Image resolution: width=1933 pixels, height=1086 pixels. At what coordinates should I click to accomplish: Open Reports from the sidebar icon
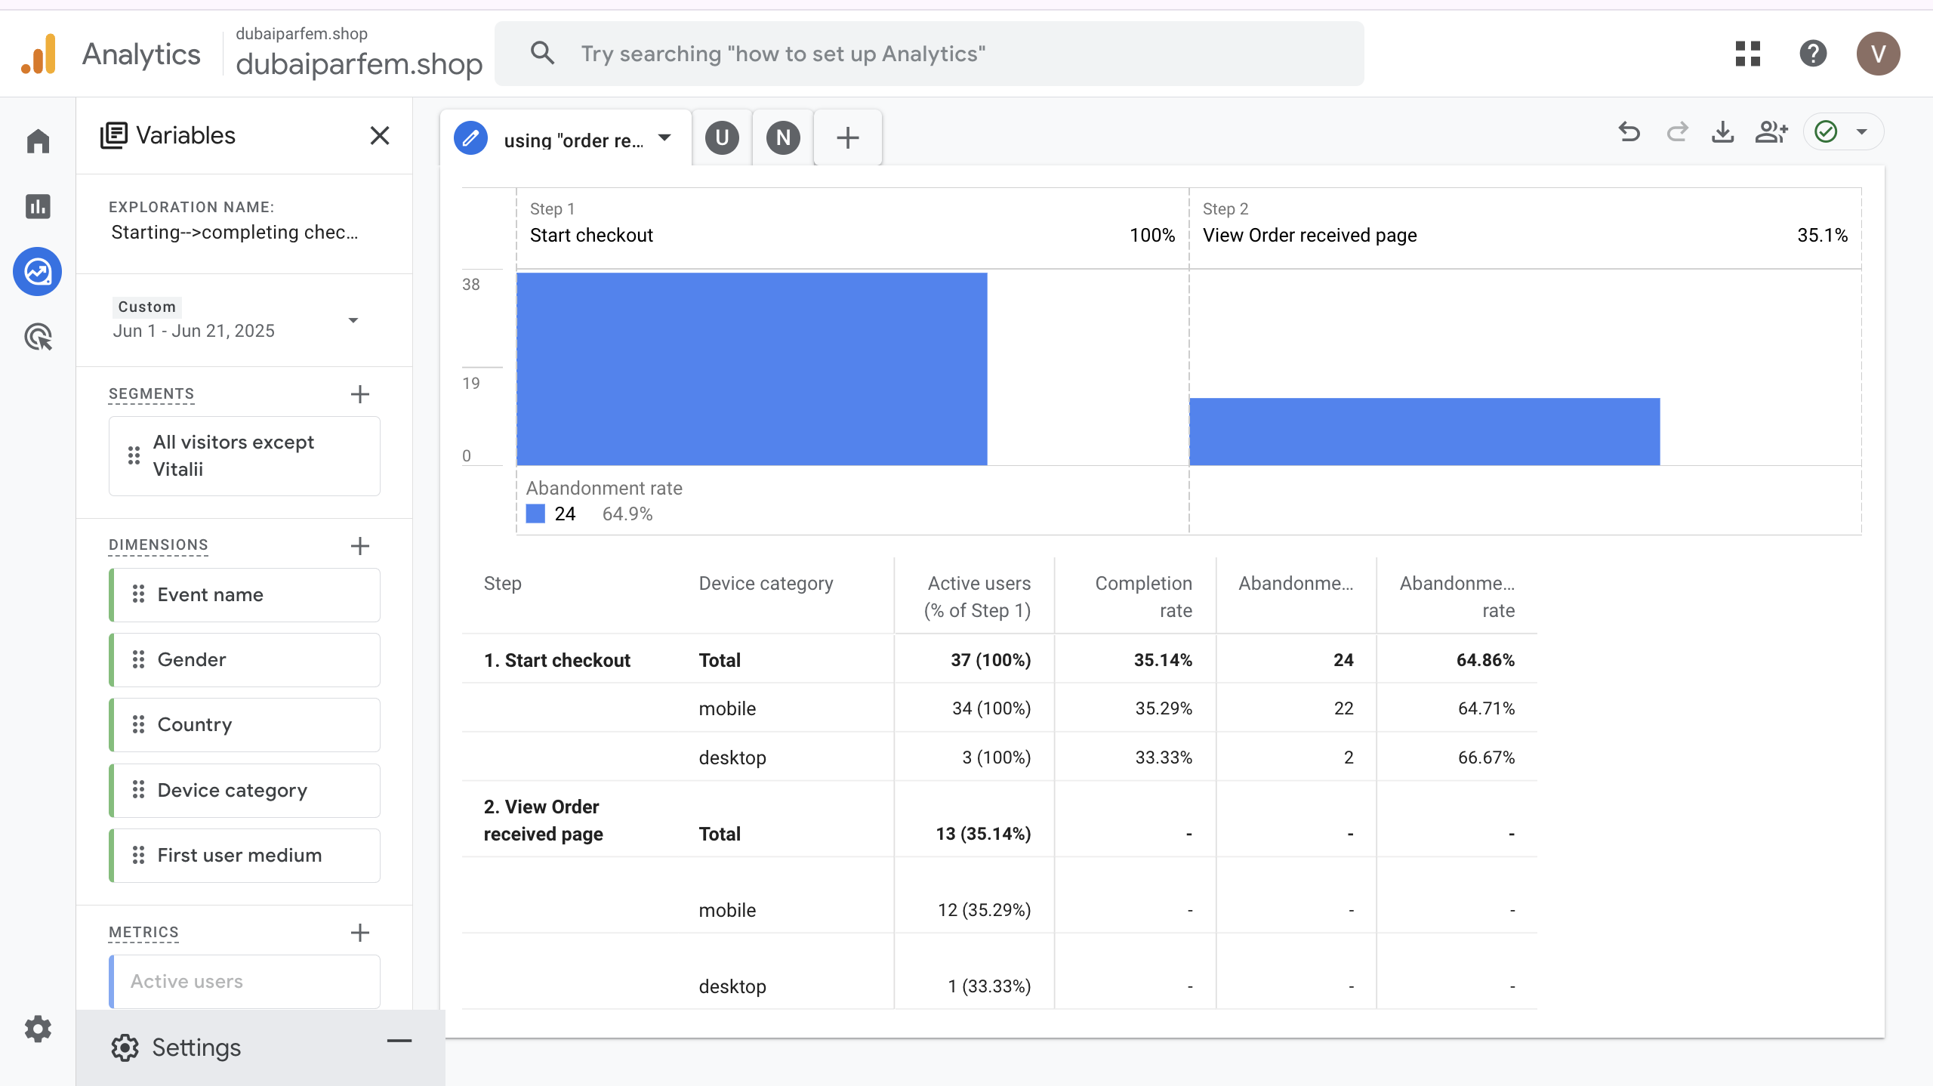click(38, 206)
